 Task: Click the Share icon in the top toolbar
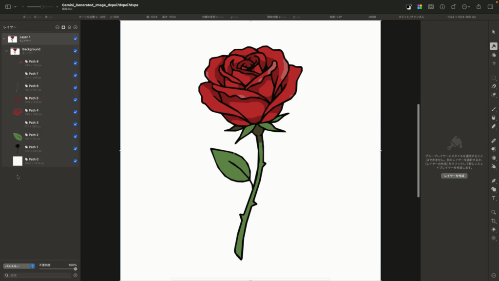[x=478, y=7]
